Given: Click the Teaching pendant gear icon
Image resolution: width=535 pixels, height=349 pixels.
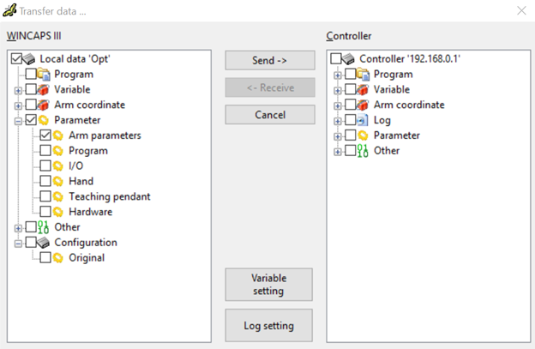Looking at the screenshot, I should point(58,196).
